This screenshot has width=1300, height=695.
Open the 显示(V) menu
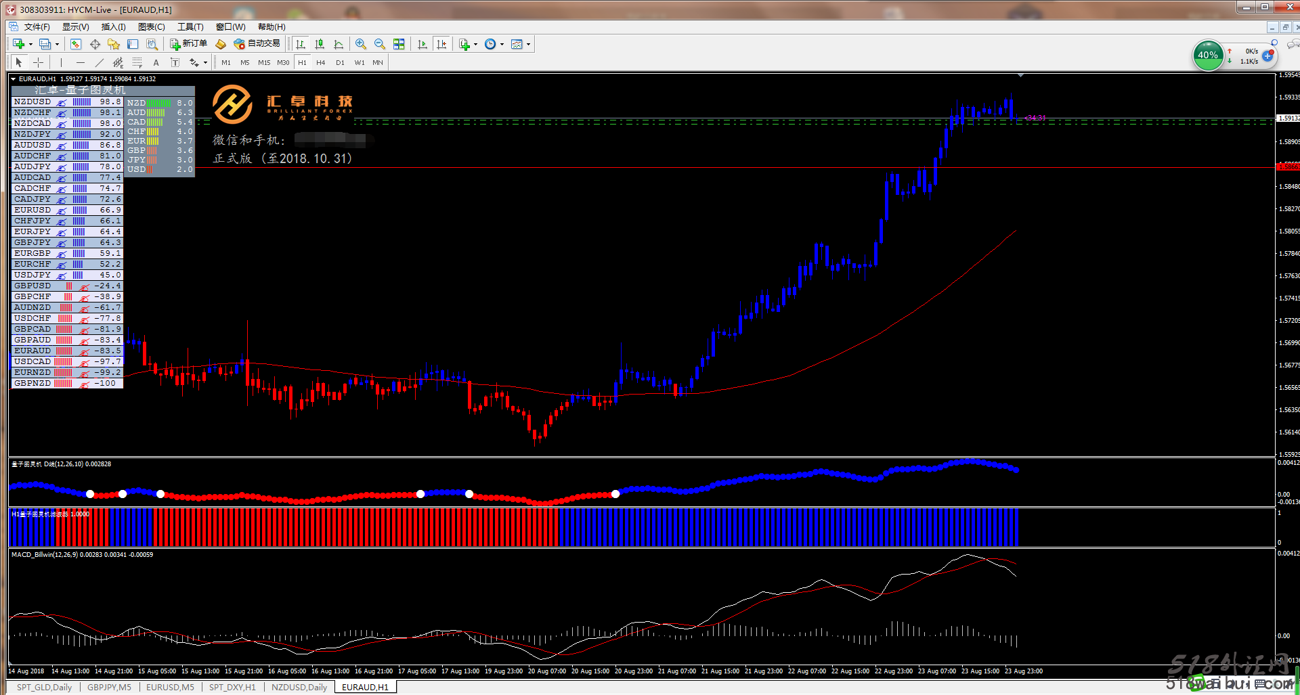(76, 27)
